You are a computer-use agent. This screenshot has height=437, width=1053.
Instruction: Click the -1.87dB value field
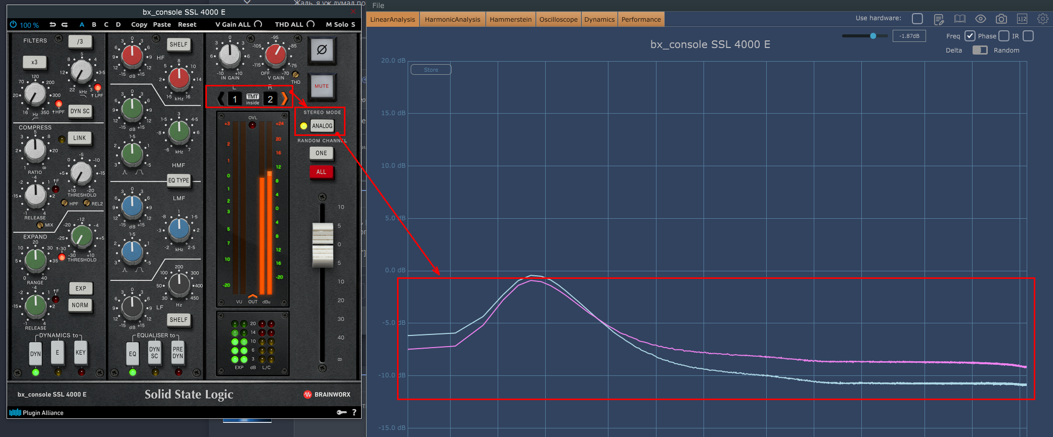(909, 36)
